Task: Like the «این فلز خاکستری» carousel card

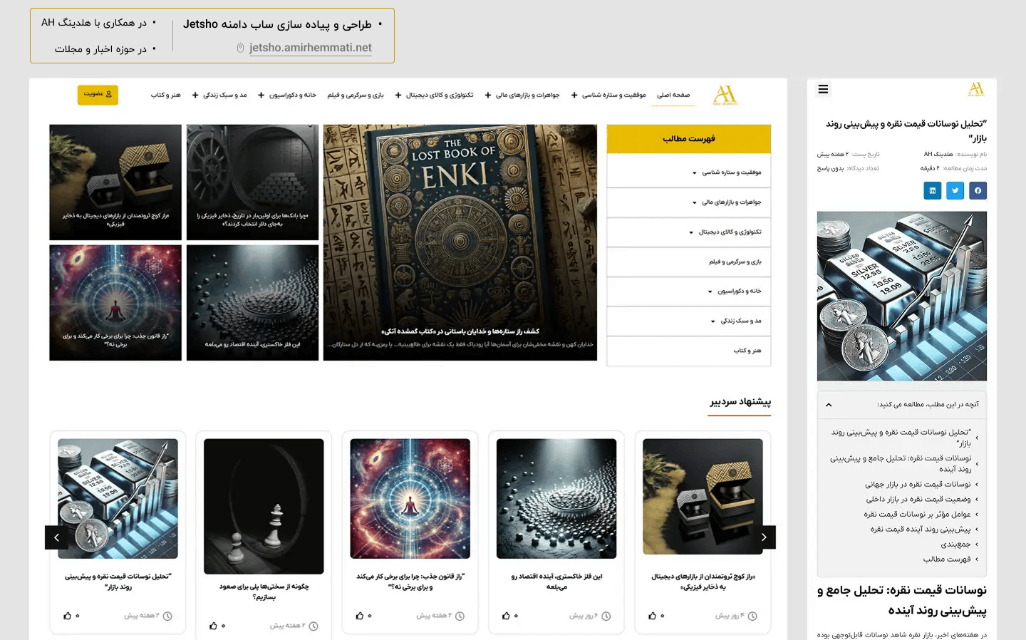Action: (506, 616)
